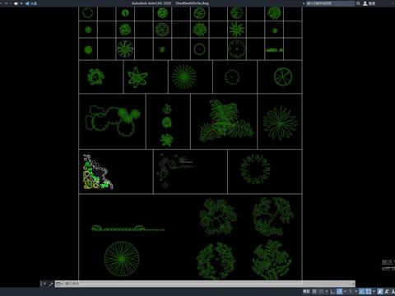This screenshot has width=395, height=296.
Task: Click the share icon in quick access toolbar
Action: point(27,3)
